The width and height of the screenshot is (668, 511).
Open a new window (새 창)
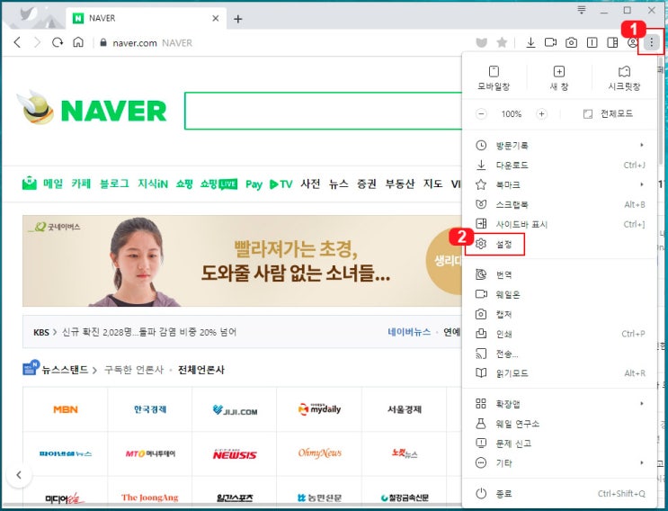[559, 78]
